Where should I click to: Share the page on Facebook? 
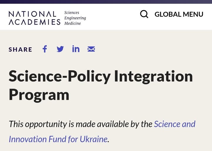pyautogui.click(x=45, y=49)
